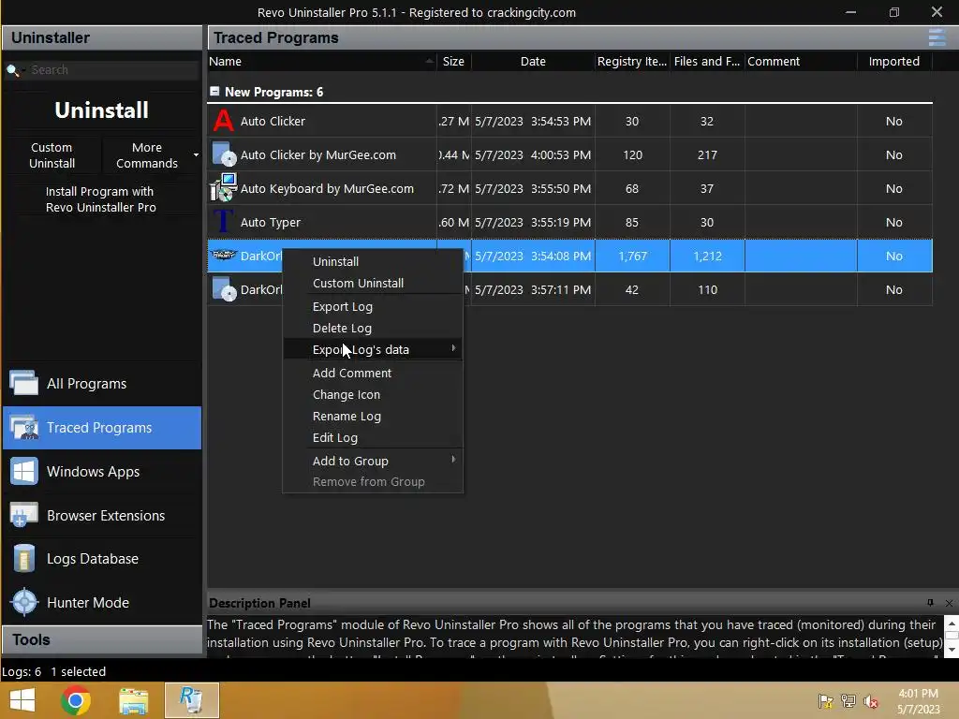
Task: Click the Auto Keyboard by MurGee.com icon
Action: (224, 187)
